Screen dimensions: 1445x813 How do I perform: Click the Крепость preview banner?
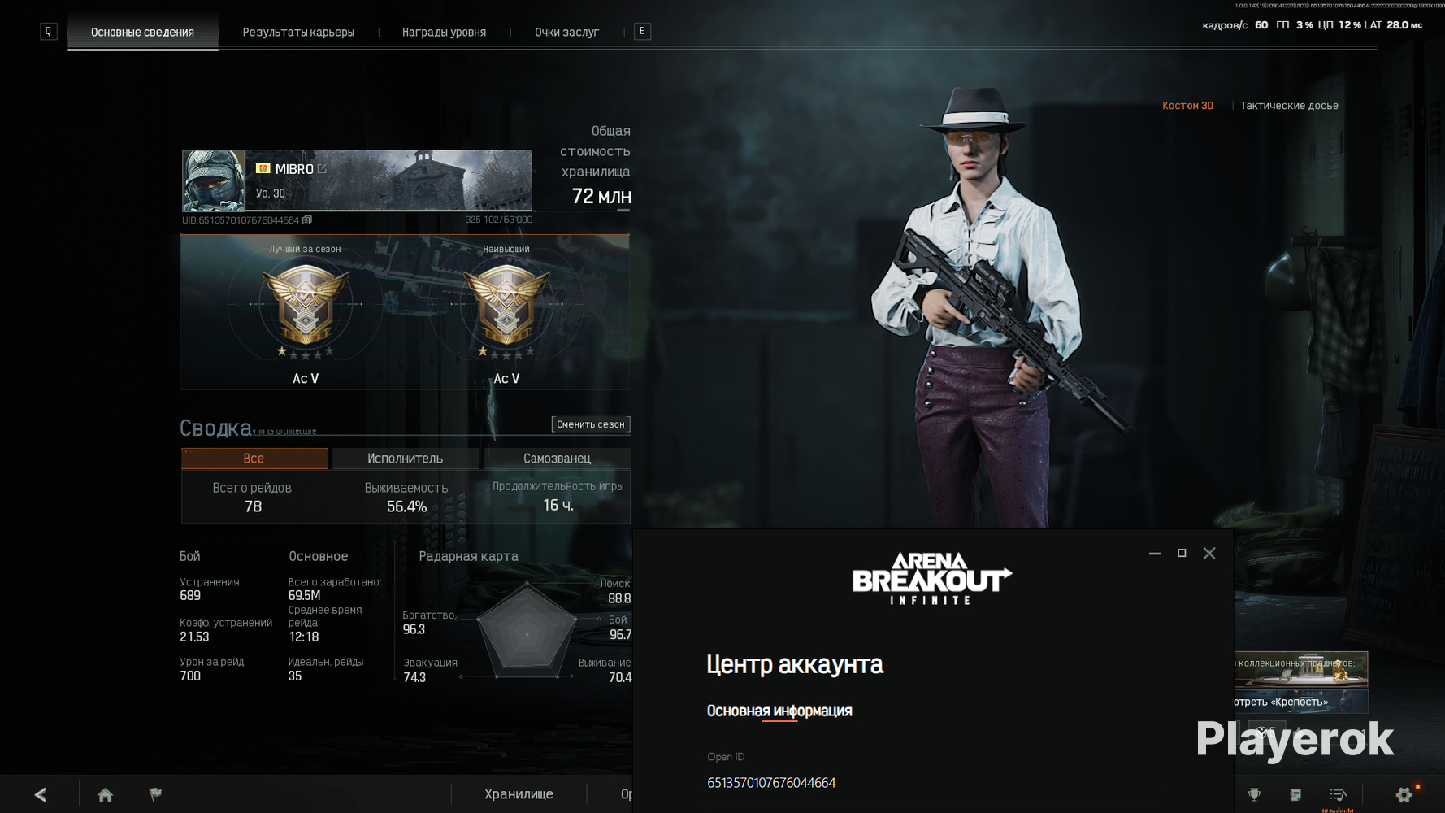(x=1300, y=702)
